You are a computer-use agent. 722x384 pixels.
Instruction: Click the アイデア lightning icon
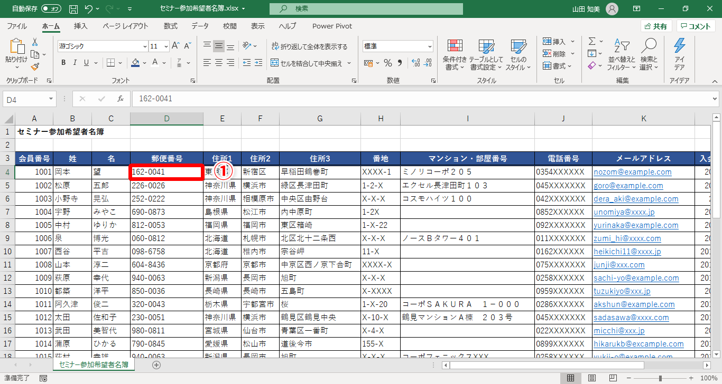pyautogui.click(x=679, y=55)
